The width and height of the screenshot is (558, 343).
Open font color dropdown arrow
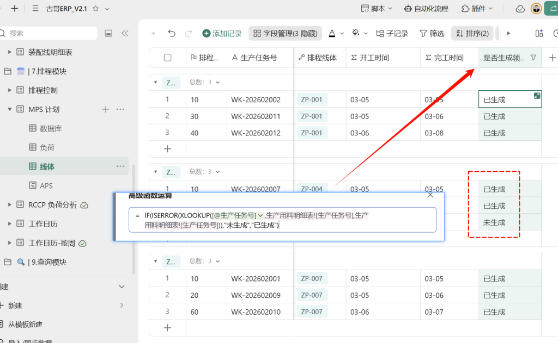(342, 33)
